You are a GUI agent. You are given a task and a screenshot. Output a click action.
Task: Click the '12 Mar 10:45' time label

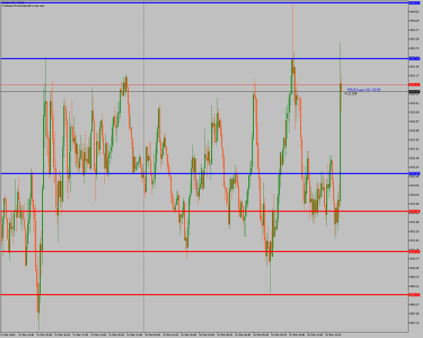coord(297,335)
